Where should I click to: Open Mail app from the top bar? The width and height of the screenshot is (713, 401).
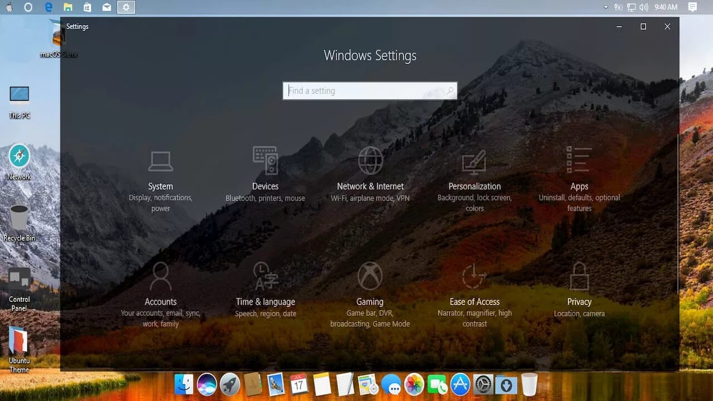[107, 7]
